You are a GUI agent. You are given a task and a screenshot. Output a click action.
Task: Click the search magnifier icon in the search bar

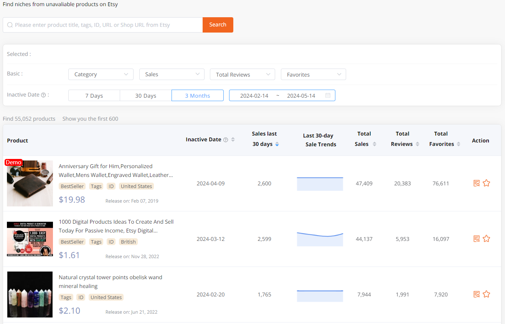coord(10,25)
